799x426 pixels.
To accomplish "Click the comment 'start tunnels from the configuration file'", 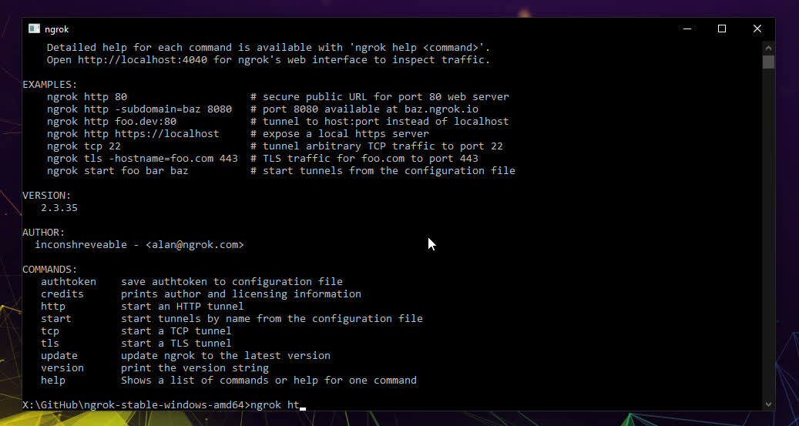I will 389,171.
